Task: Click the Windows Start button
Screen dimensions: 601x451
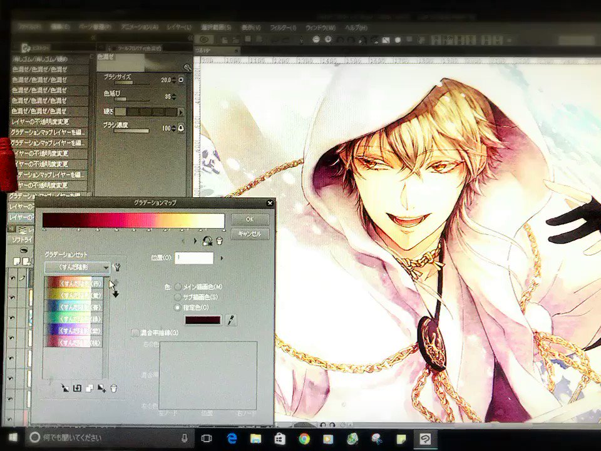Action: coord(13,438)
